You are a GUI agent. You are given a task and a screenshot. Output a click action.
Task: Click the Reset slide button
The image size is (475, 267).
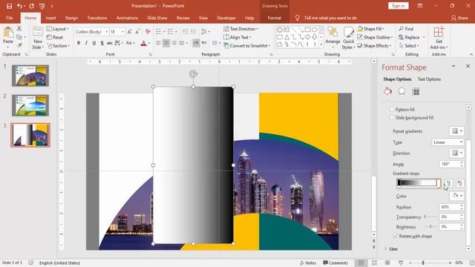pyautogui.click(x=55, y=37)
